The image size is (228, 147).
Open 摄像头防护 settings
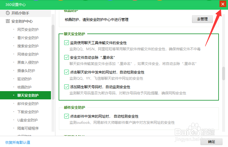pyautogui.click(x=26, y=71)
